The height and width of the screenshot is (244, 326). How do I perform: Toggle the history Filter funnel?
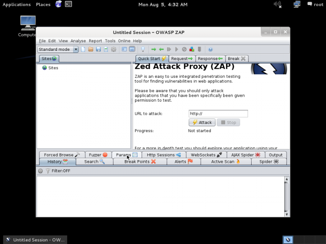click(48, 171)
